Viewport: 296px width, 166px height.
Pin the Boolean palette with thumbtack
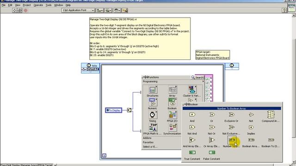coord(186,104)
